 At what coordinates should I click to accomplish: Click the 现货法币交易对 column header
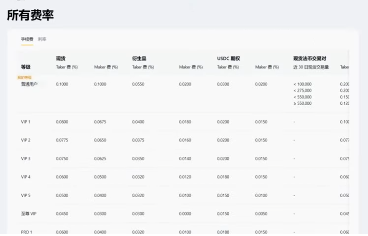tap(310, 59)
